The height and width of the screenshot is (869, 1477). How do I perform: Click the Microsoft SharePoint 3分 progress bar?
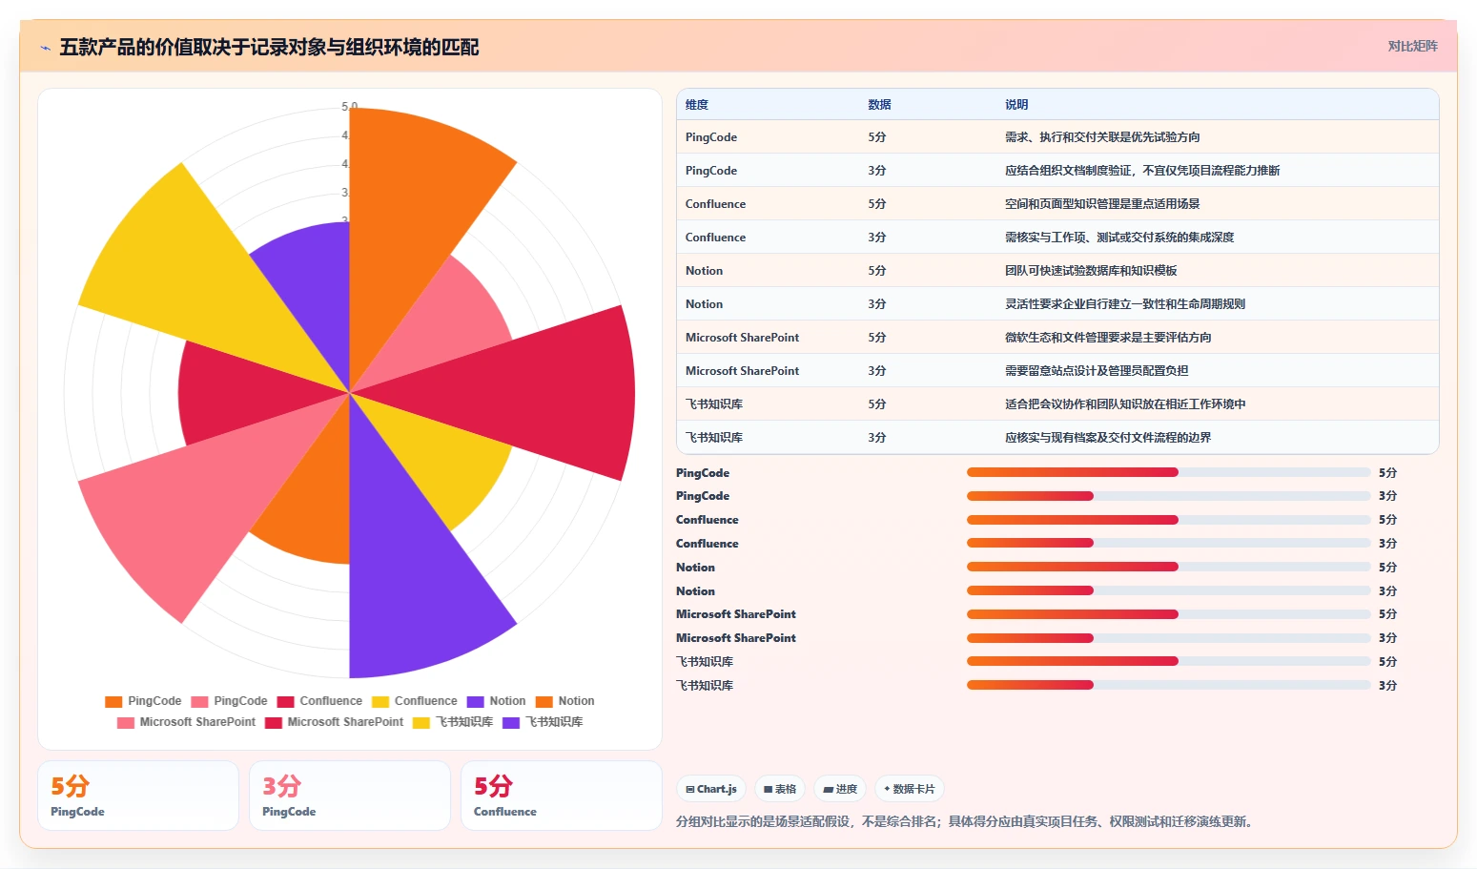tap(1168, 637)
